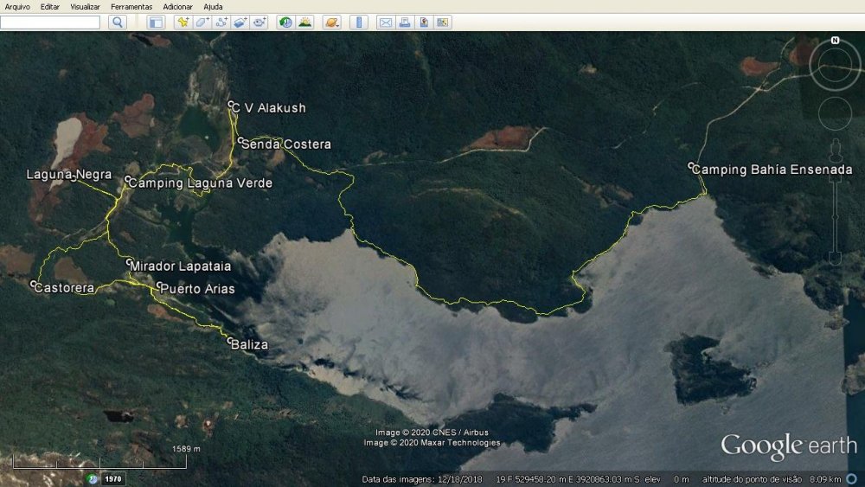Expand the Visualizar menu

pos(85,7)
